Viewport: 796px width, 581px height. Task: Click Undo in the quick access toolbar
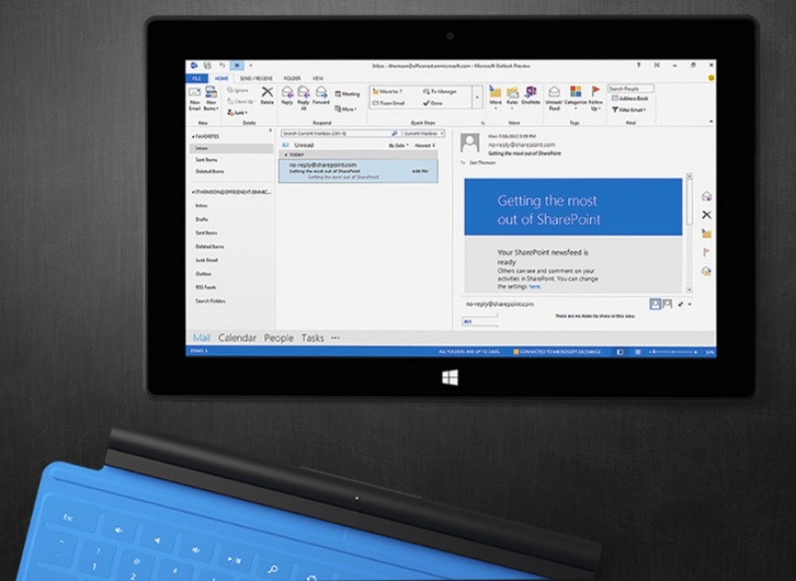coord(221,66)
